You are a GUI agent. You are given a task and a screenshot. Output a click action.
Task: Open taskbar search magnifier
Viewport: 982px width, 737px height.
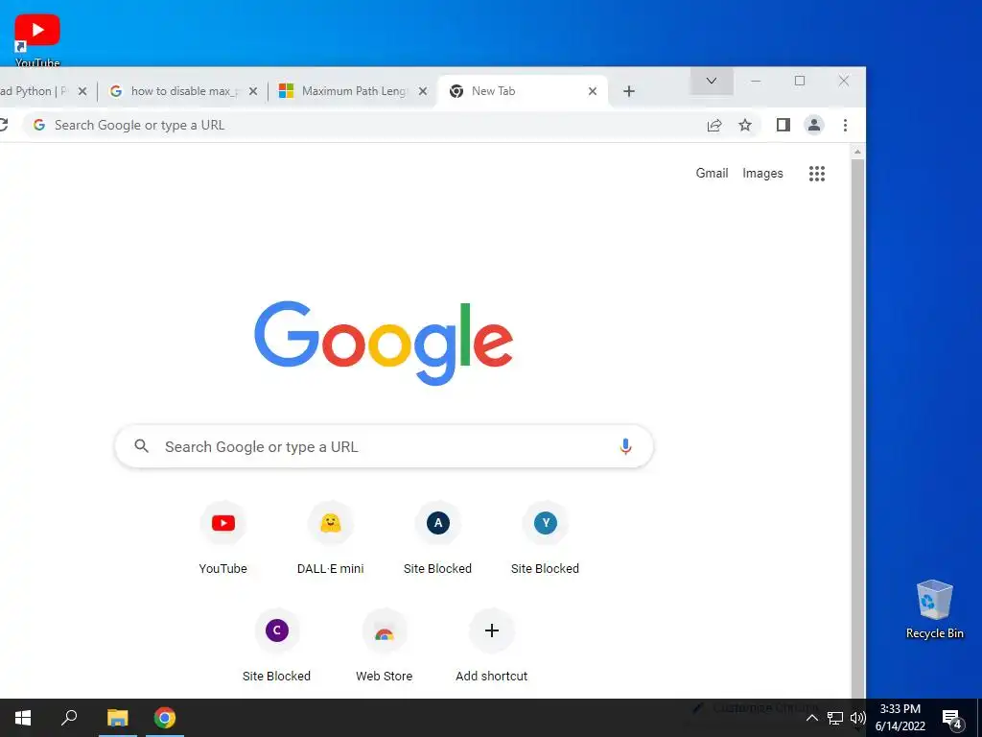click(x=69, y=718)
